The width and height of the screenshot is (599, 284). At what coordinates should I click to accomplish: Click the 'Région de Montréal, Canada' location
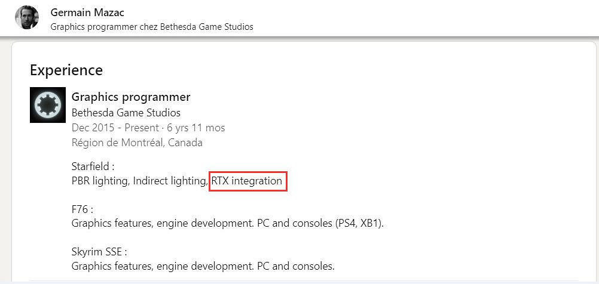(x=137, y=143)
